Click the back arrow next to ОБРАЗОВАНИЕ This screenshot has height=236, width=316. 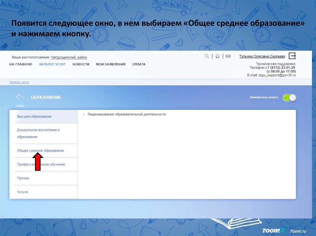click(20, 97)
